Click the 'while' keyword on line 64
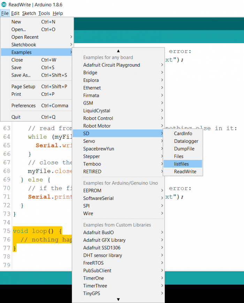Screen dimensions: 244x303 coord(37,137)
